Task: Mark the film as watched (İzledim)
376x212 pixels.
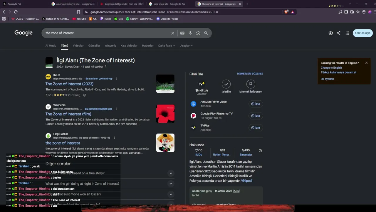Action: pyautogui.click(x=226, y=87)
